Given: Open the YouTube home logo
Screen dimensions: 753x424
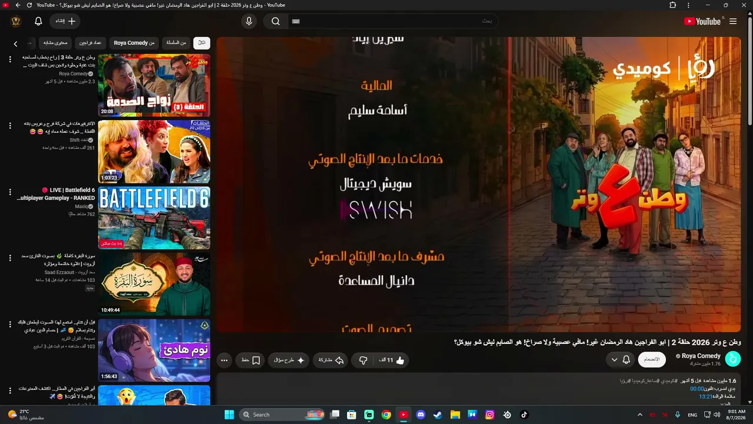Looking at the screenshot, I should [702, 21].
